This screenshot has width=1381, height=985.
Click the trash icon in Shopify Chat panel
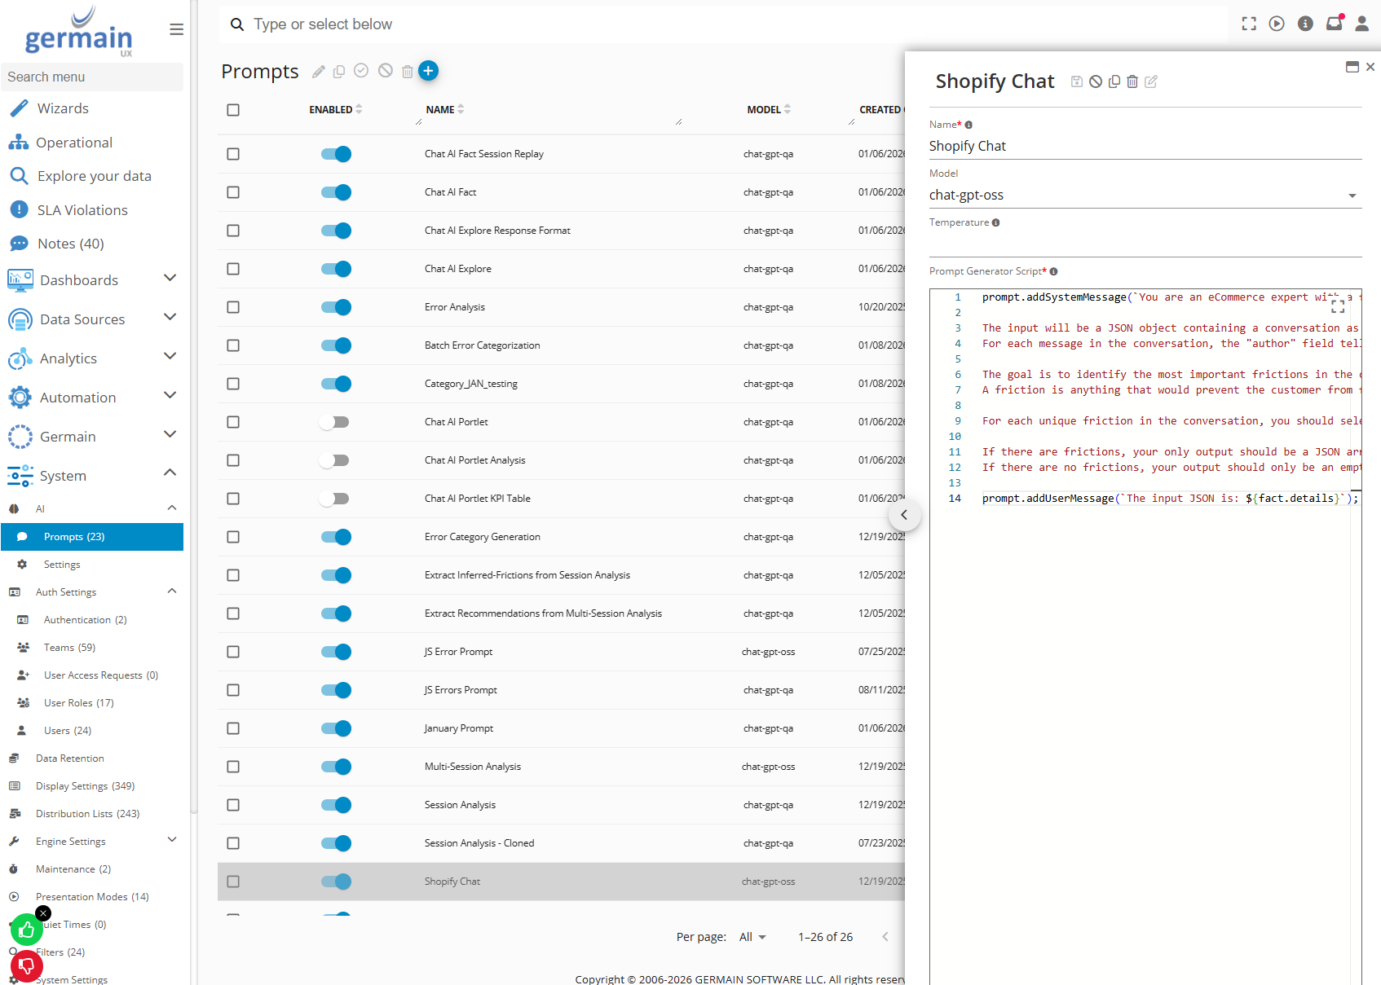tap(1132, 81)
